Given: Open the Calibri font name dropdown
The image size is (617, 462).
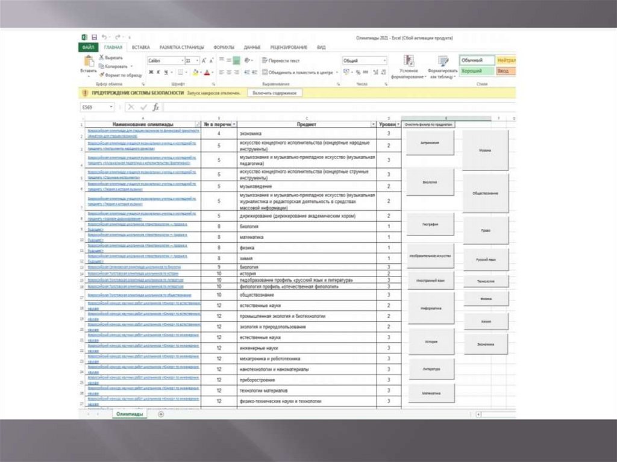Looking at the screenshot, I should coord(182,61).
